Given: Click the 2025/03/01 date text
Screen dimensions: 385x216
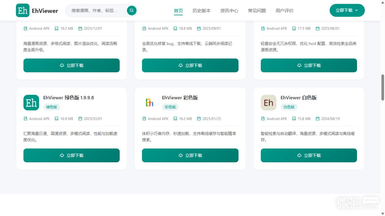Looking at the screenshot, I should (93, 119).
